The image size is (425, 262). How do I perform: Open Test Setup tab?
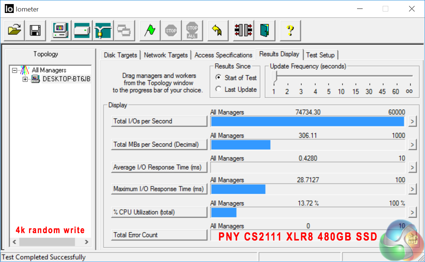[320, 55]
